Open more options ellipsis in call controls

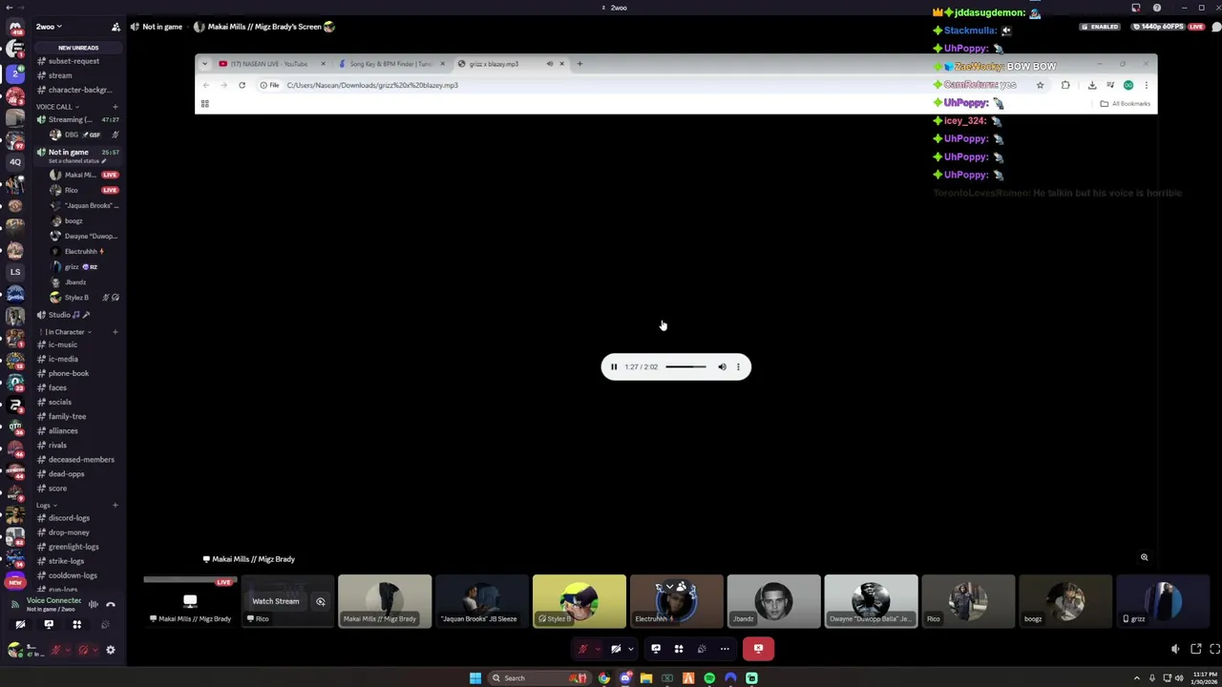click(x=725, y=649)
